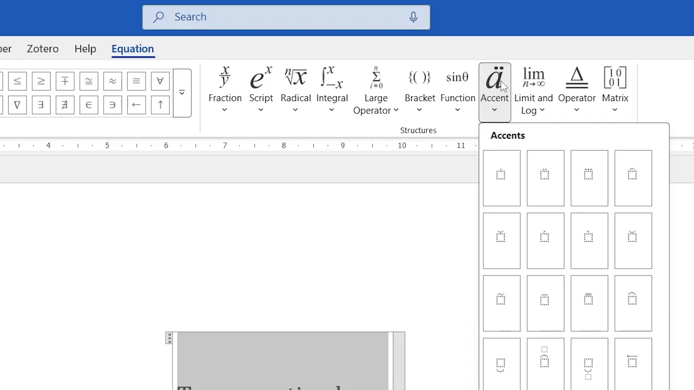This screenshot has height=390, width=694.
Task: Insert the for all (∀) symbol
Action: pos(160,81)
